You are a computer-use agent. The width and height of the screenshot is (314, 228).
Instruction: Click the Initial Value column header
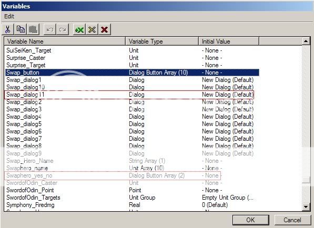coord(229,42)
